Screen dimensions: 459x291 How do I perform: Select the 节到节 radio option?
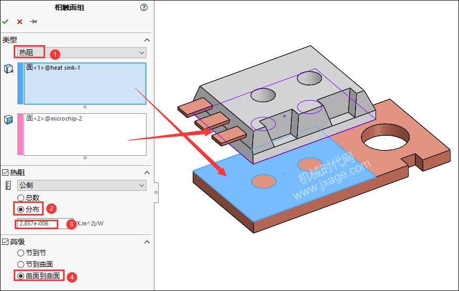[x=20, y=253]
